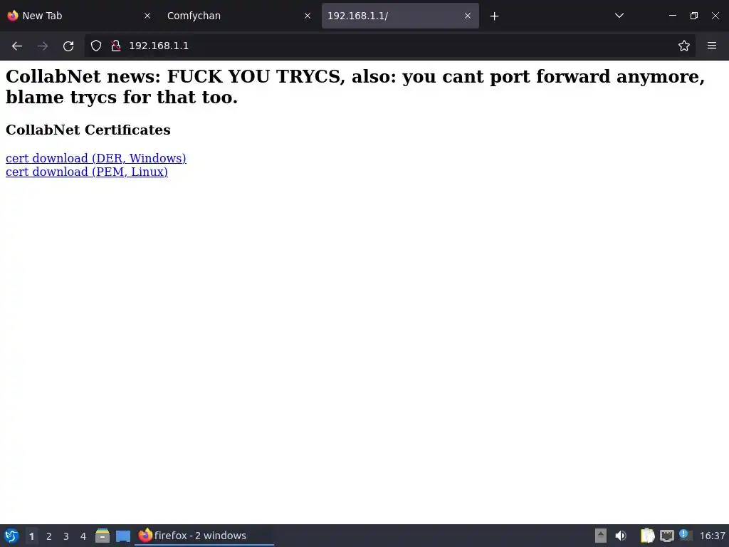Go back to the previous page
Image resolution: width=729 pixels, height=547 pixels.
(x=17, y=46)
